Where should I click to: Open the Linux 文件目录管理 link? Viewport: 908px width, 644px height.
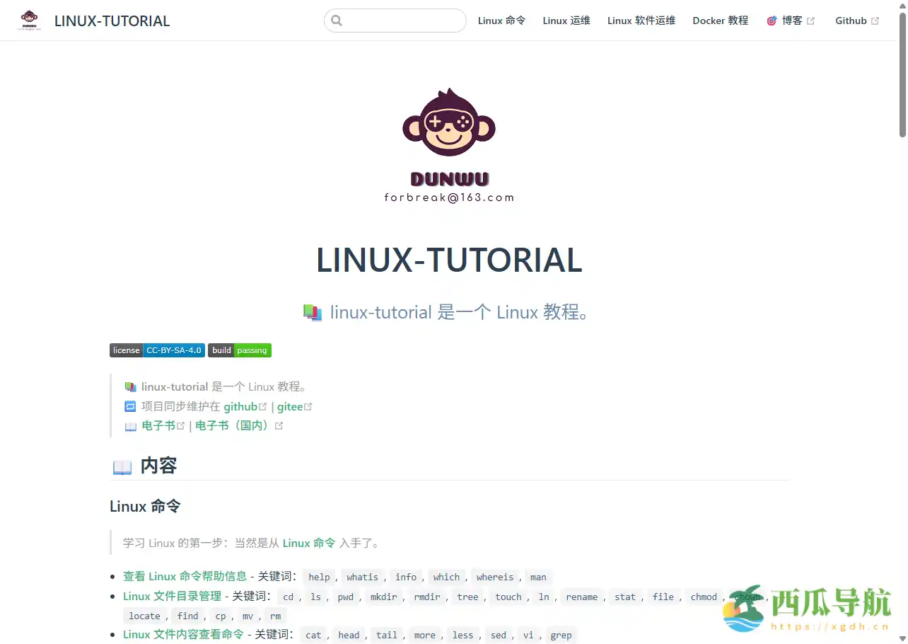(x=171, y=596)
